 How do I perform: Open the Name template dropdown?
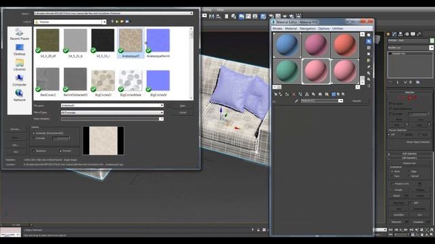[x=161, y=119]
